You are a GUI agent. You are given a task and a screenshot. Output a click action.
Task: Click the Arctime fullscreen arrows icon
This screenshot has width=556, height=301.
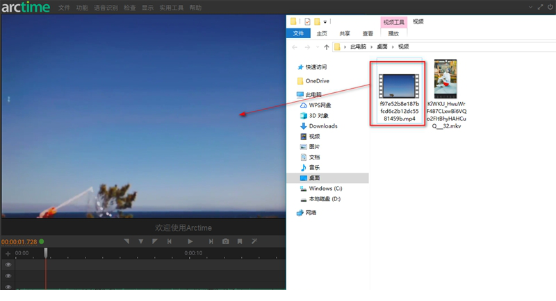click(541, 7)
